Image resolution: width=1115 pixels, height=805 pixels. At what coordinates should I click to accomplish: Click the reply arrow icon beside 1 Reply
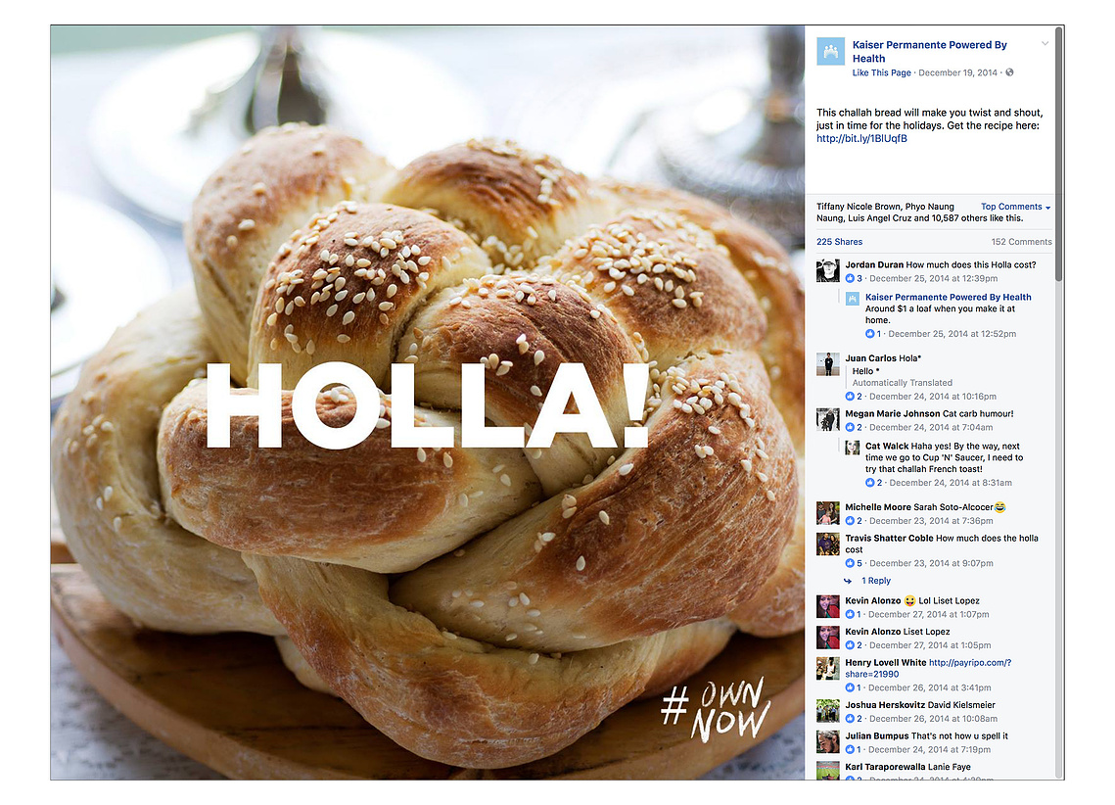(849, 581)
